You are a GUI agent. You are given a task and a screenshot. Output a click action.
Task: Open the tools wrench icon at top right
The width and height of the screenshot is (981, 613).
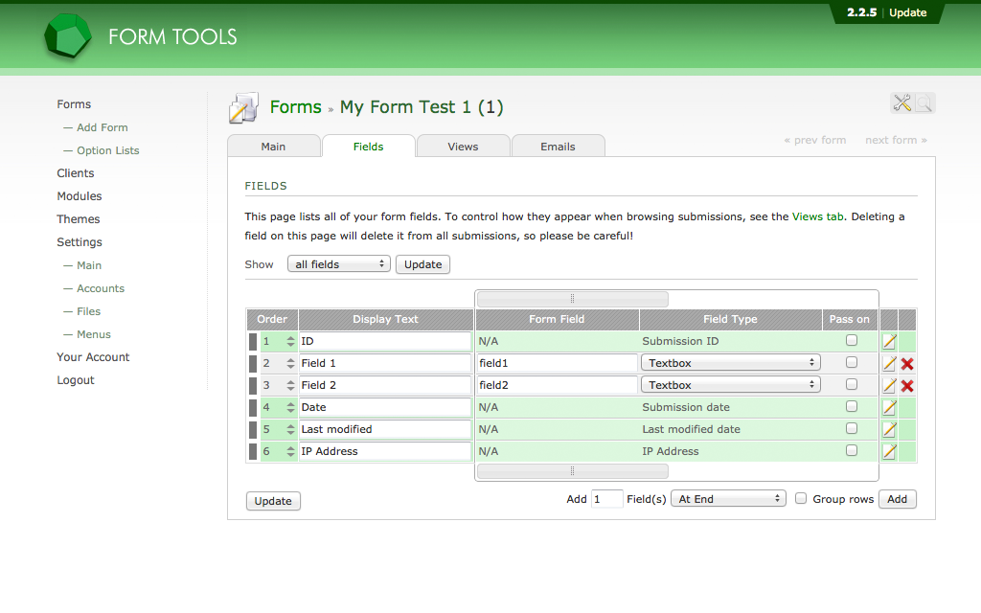pyautogui.click(x=901, y=103)
